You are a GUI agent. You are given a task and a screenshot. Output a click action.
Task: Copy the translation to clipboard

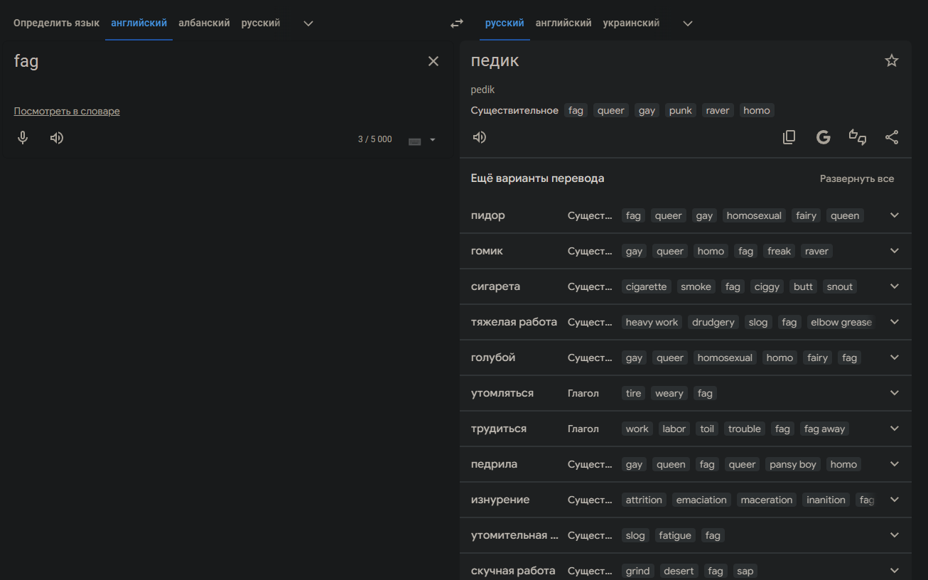point(789,137)
